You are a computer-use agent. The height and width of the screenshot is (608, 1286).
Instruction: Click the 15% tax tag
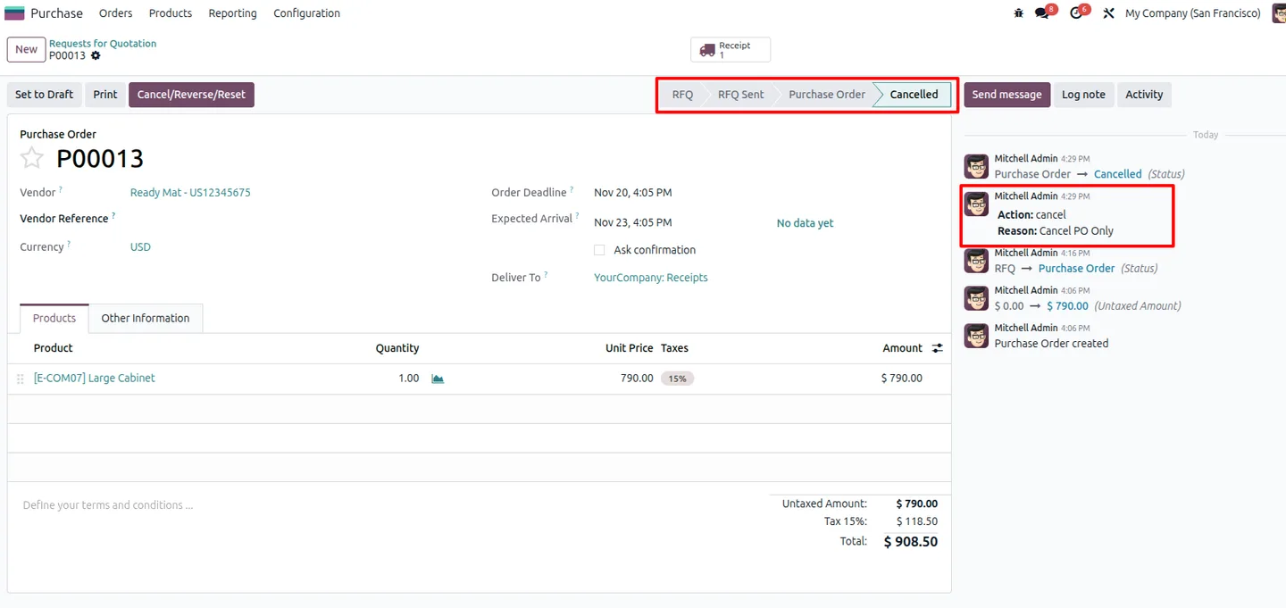click(677, 379)
